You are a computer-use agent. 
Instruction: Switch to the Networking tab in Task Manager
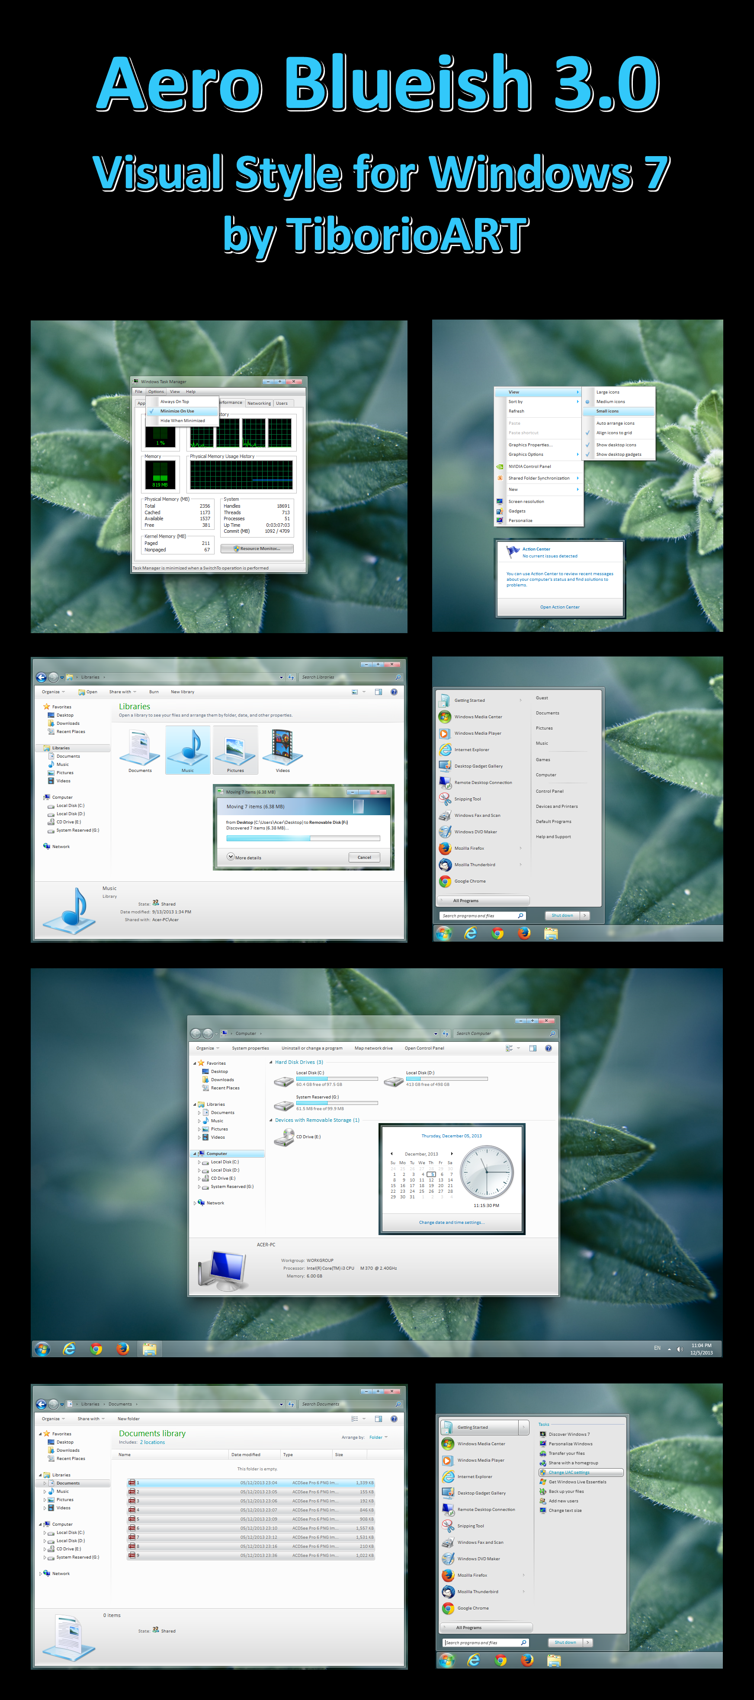tap(259, 403)
